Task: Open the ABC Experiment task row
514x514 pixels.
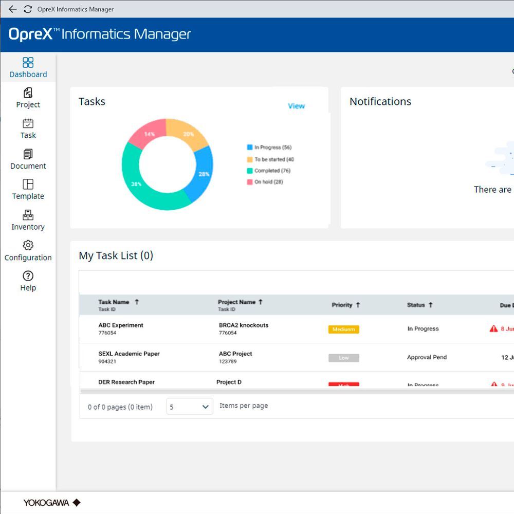Action: pos(297,329)
